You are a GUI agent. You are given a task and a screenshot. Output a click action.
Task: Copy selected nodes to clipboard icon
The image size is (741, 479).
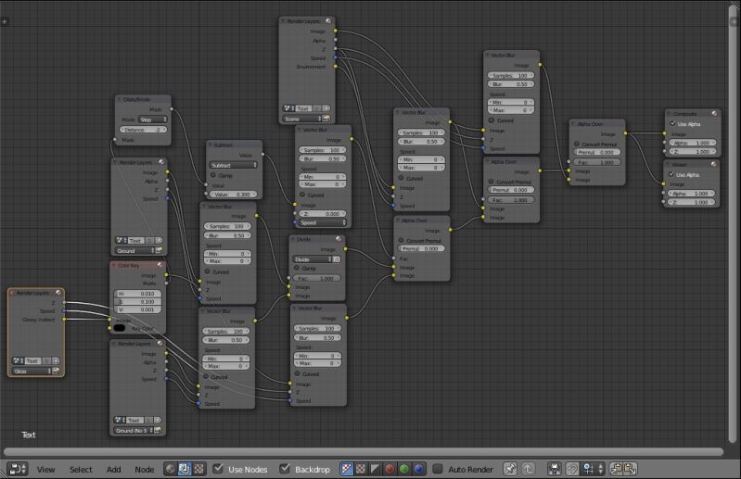coord(616,469)
